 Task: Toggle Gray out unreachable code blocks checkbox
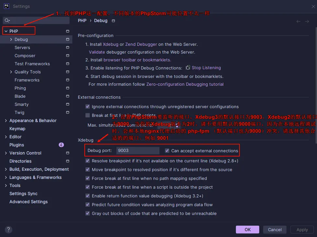point(88,213)
